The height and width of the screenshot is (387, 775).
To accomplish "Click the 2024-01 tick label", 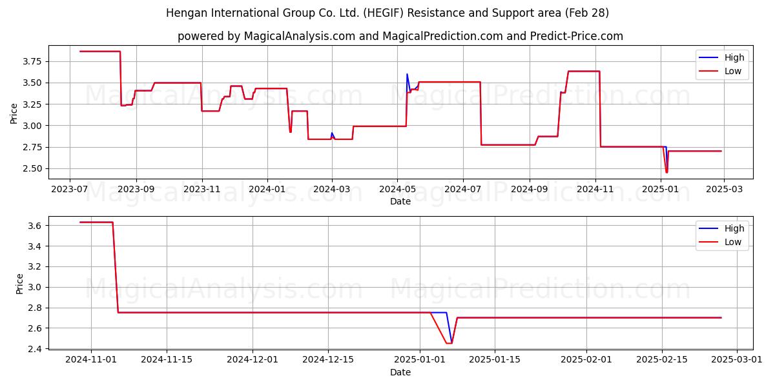I will click(267, 190).
